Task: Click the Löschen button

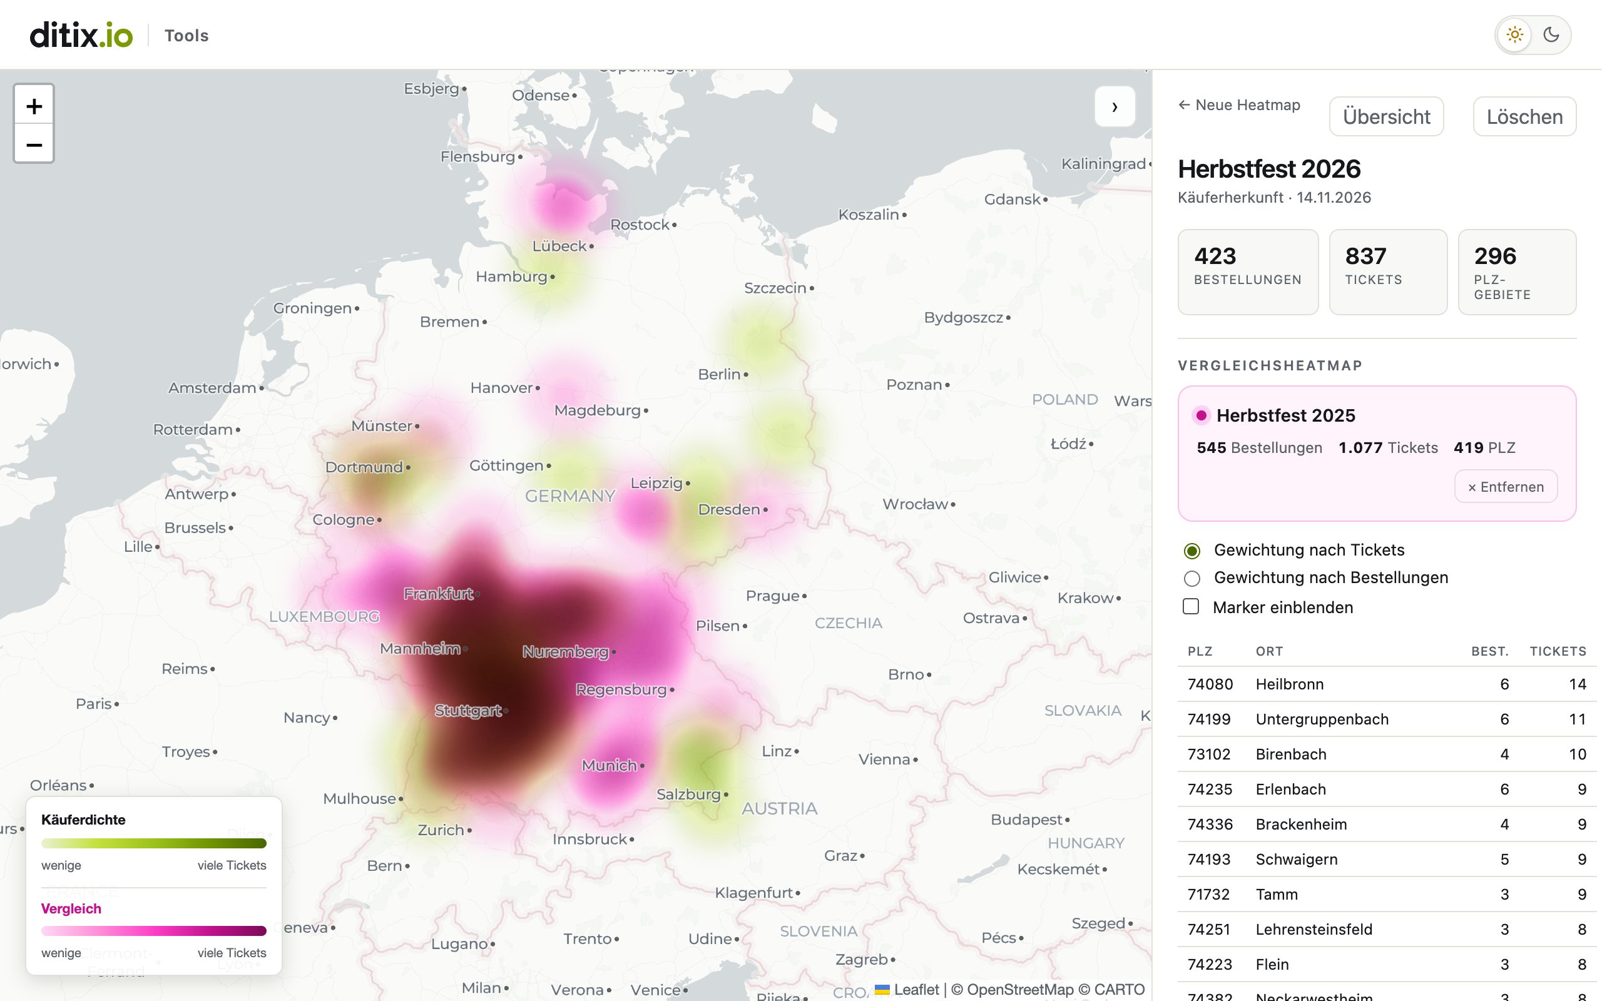Action: pyautogui.click(x=1524, y=116)
